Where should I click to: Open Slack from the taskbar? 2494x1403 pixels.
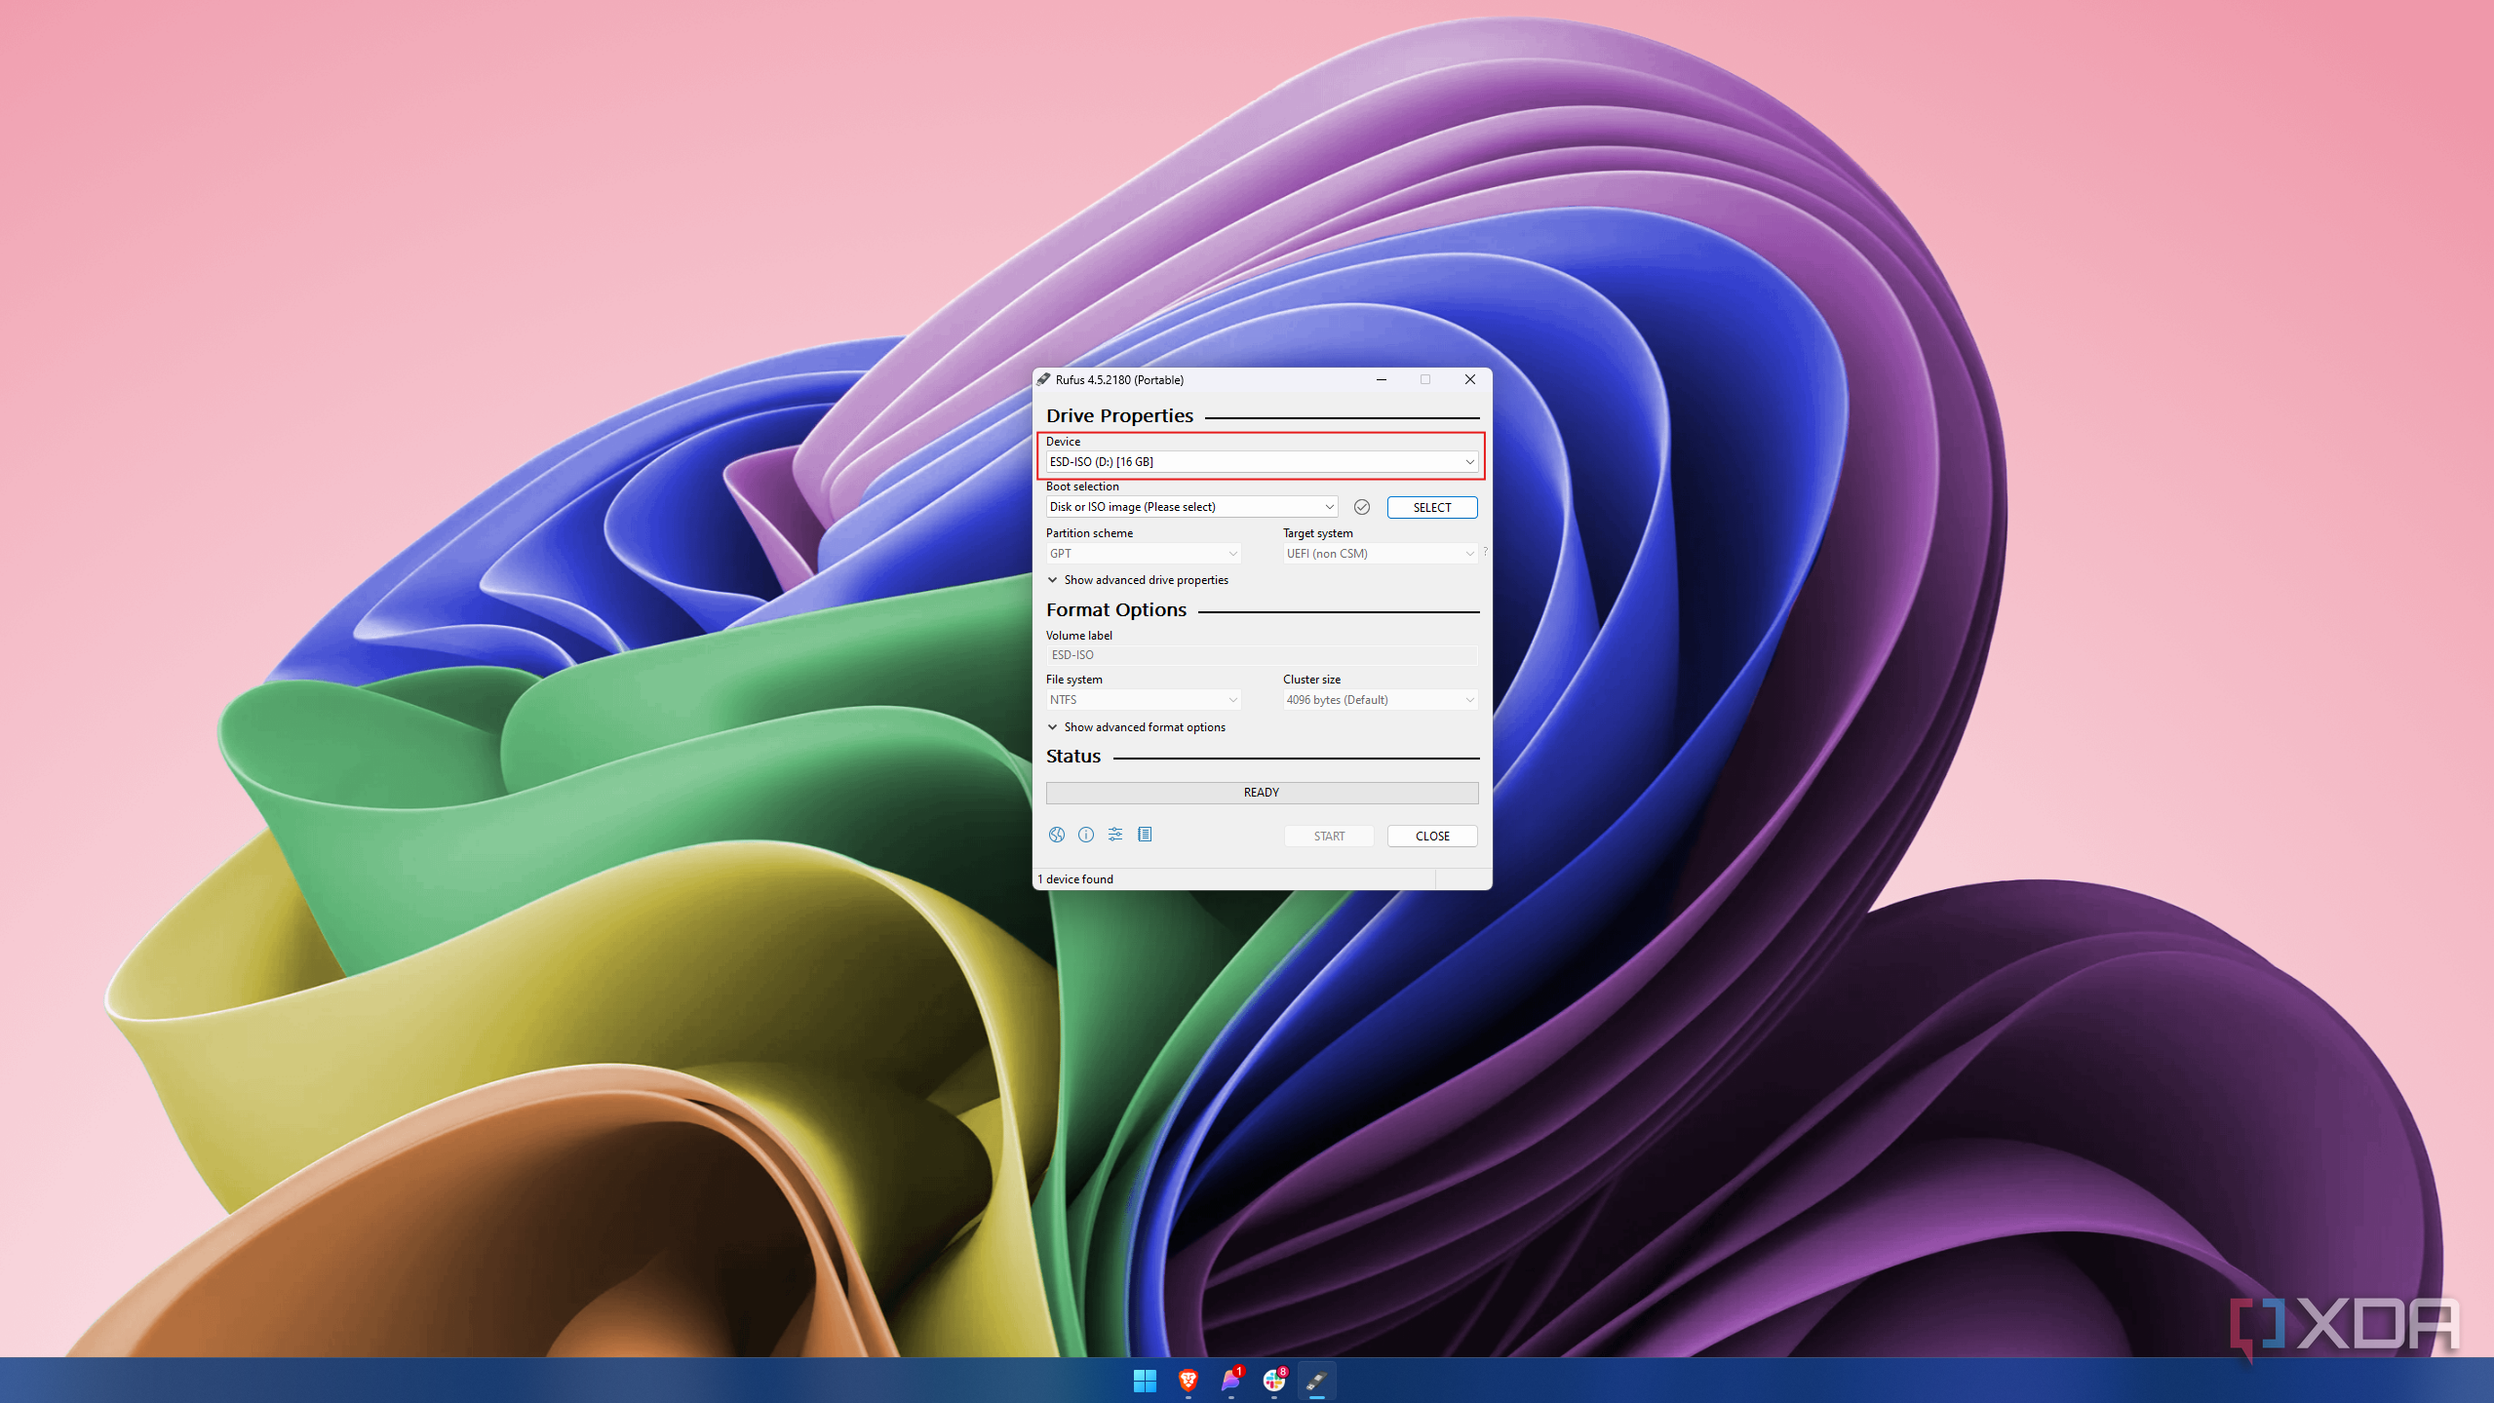tap(1273, 1381)
